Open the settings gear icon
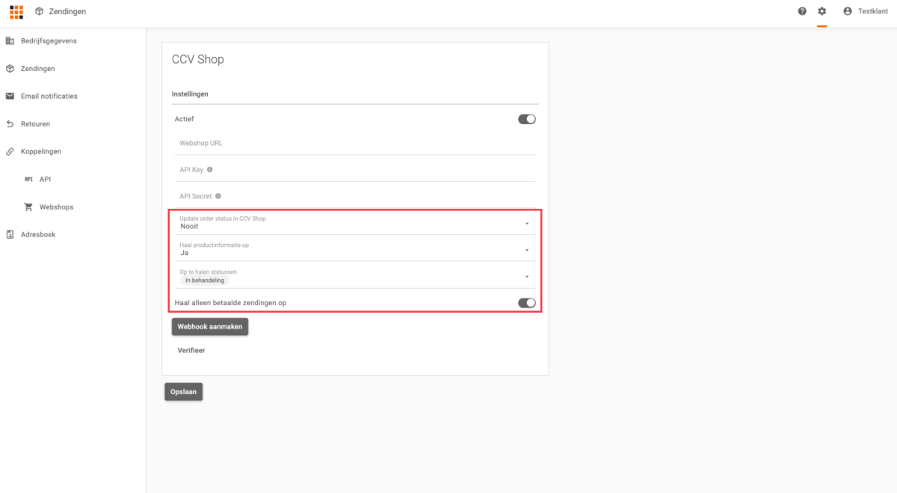Image resolution: width=897 pixels, height=493 pixels. click(822, 11)
